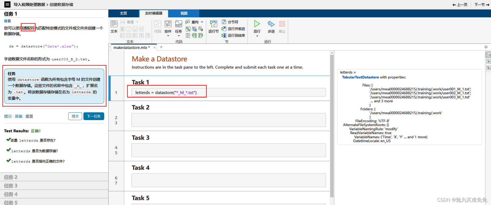Open the hamburger navigation menu

[x=8, y=4]
